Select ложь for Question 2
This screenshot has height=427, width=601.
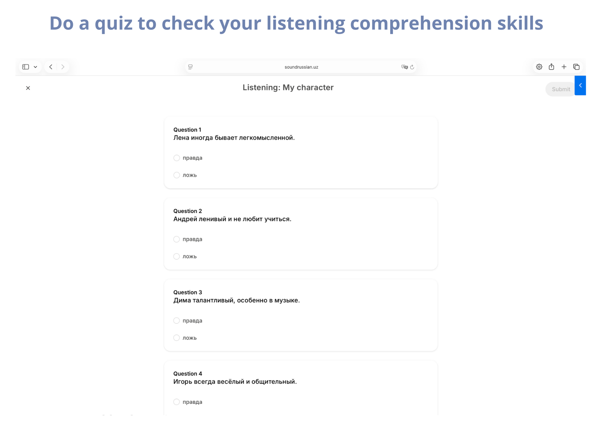177,257
